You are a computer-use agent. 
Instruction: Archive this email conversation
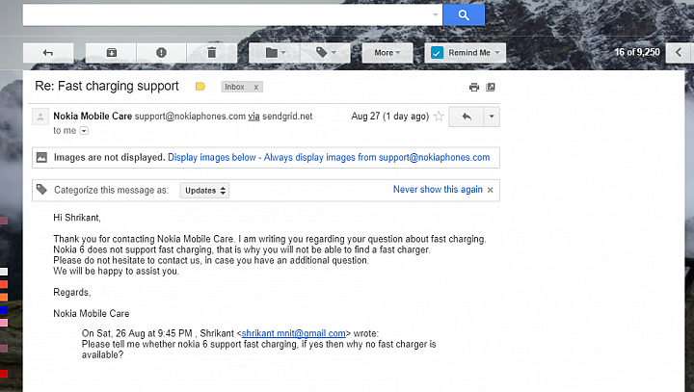coord(111,53)
